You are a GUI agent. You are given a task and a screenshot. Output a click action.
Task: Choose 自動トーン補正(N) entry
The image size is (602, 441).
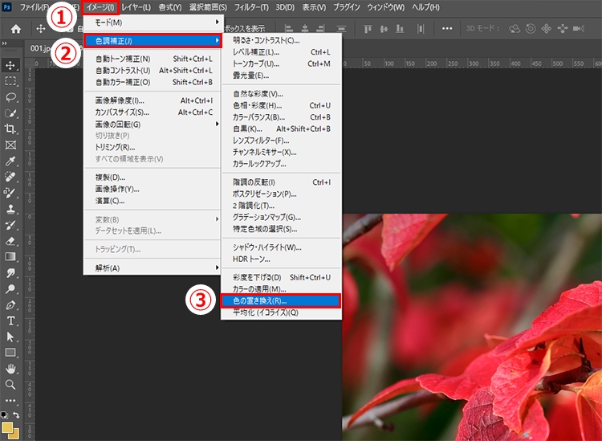point(152,59)
